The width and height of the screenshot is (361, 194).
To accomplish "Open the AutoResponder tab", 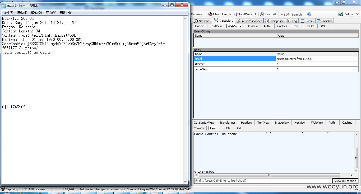I will 249,21.
